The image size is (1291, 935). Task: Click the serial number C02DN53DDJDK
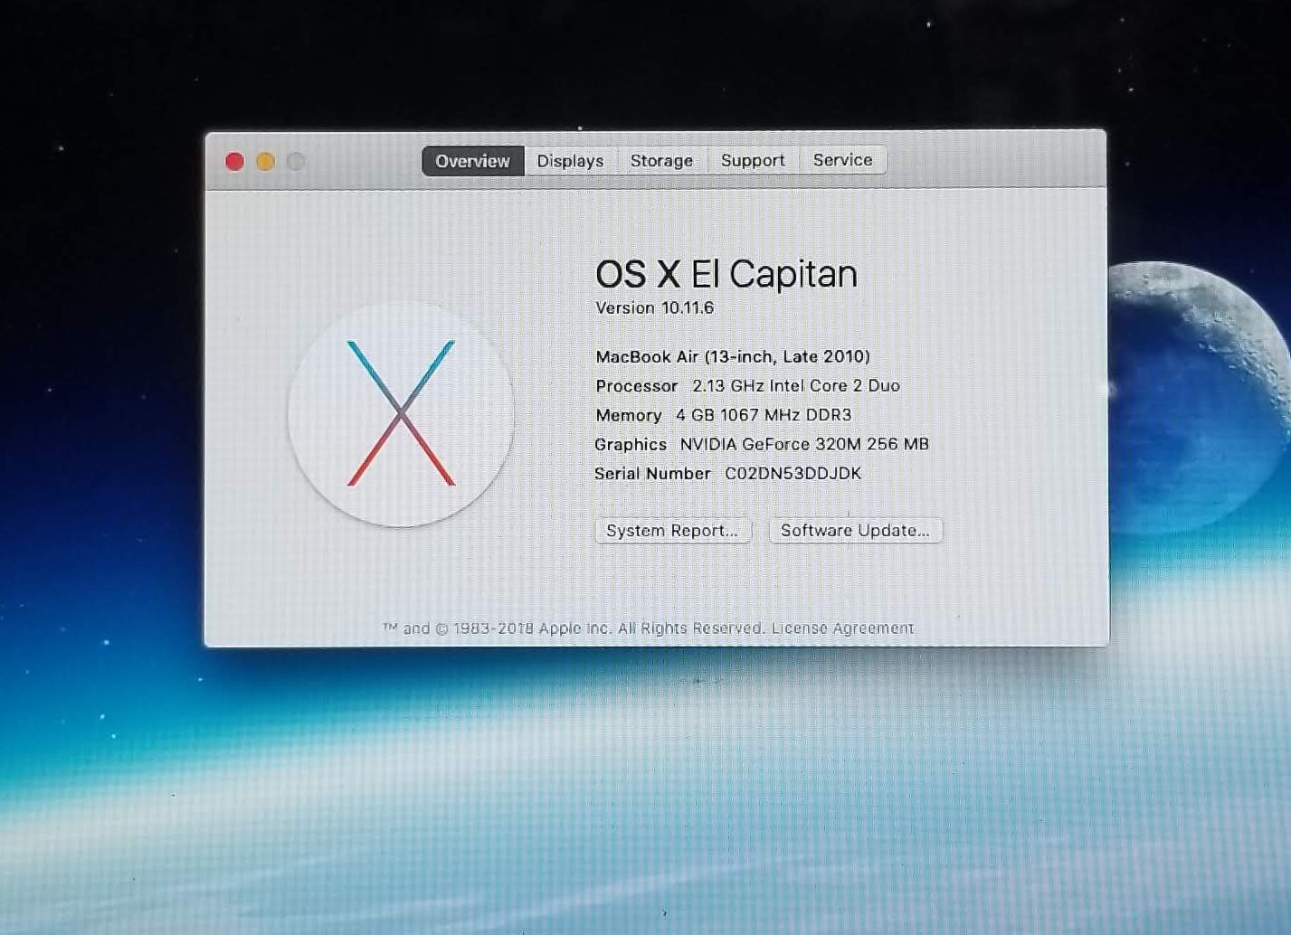click(793, 474)
